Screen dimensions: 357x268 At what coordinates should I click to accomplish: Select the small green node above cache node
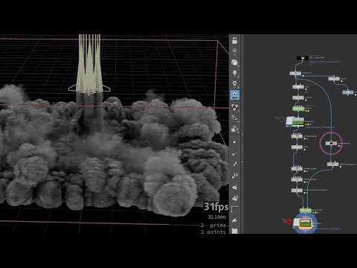298,109
